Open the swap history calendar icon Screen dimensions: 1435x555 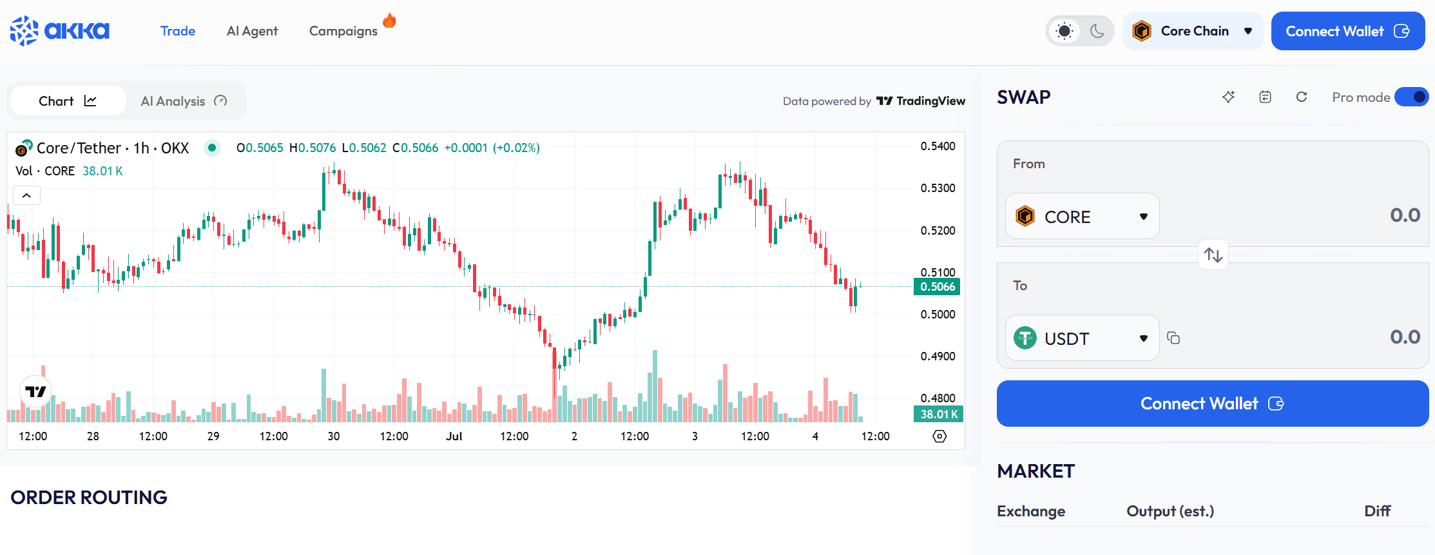tap(1265, 97)
